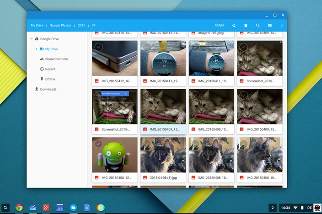Click the DE keyboard layout indicator

point(310,208)
